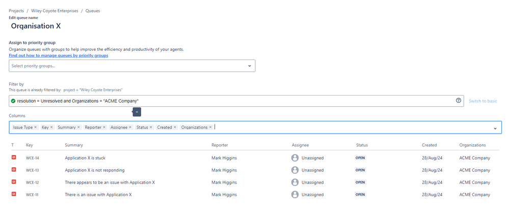Go to Projects breadcrumb
Viewport: 509px width, 215px height.
16,11
